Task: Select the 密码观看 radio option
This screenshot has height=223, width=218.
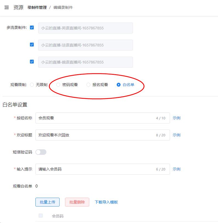Action: point(58,85)
